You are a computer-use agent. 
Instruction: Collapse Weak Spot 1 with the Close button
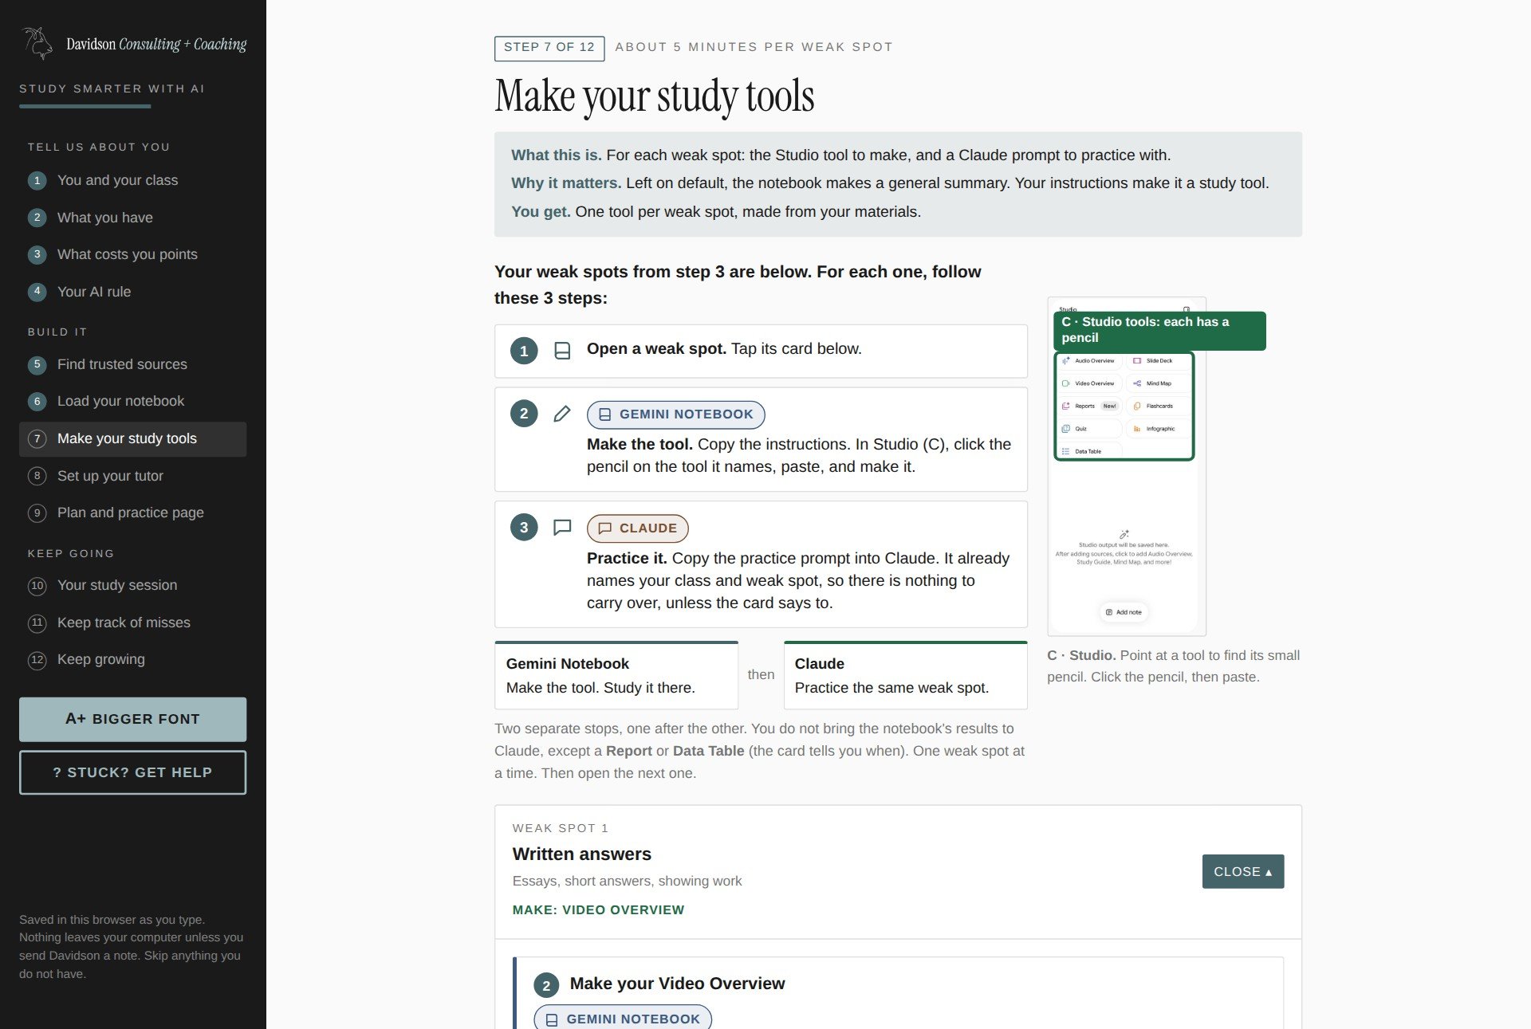coord(1243,872)
